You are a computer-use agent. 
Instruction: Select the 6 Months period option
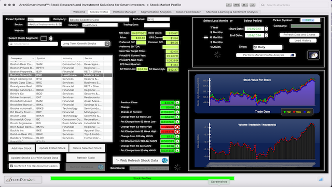pos(216,37)
